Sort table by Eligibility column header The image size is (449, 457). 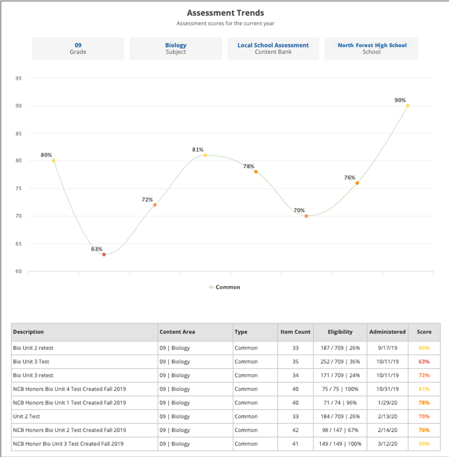click(340, 332)
